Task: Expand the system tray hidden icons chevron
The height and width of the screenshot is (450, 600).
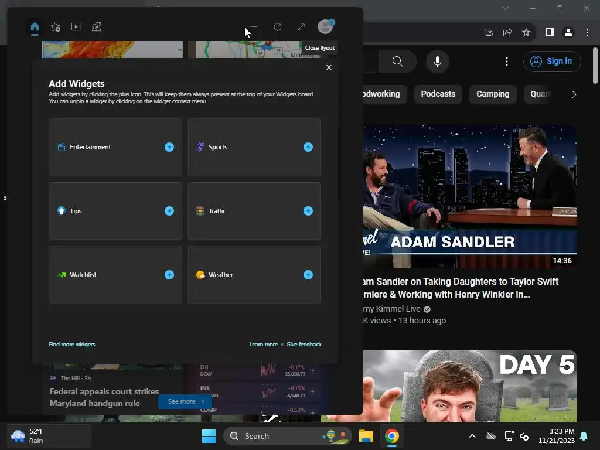Action: coord(472,436)
